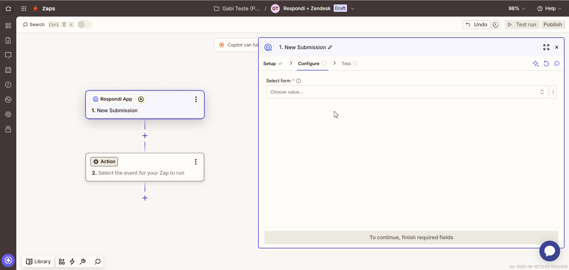Click the GT avatar badge
Screen dimensions: 569x270
click(x=275, y=9)
